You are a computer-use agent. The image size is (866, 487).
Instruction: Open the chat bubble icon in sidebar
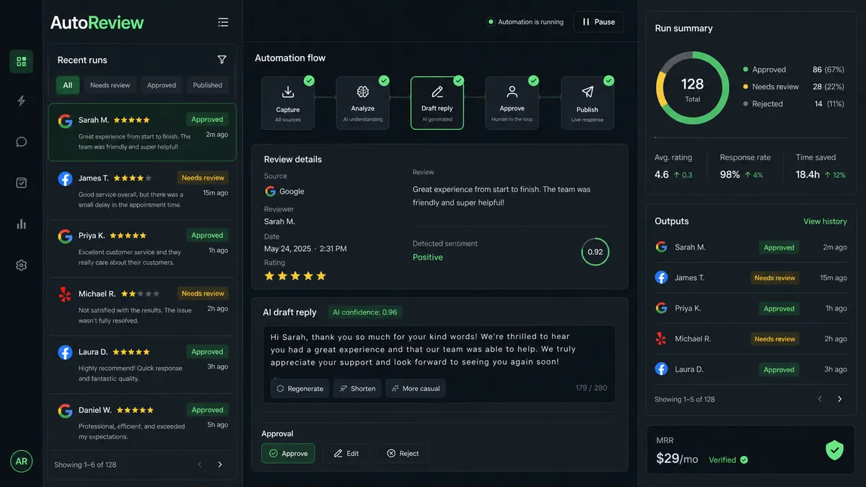pos(21,141)
